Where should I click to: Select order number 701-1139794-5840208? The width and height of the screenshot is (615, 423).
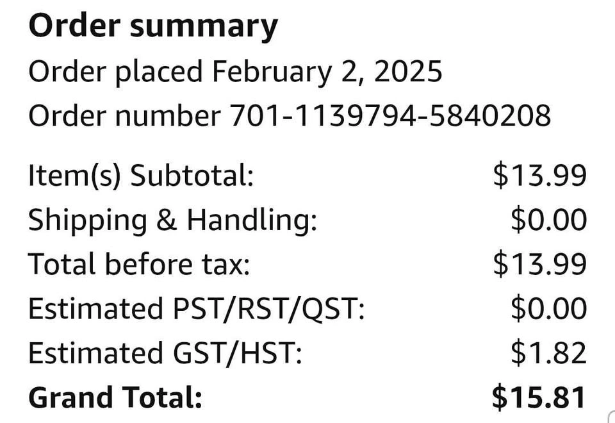390,116
